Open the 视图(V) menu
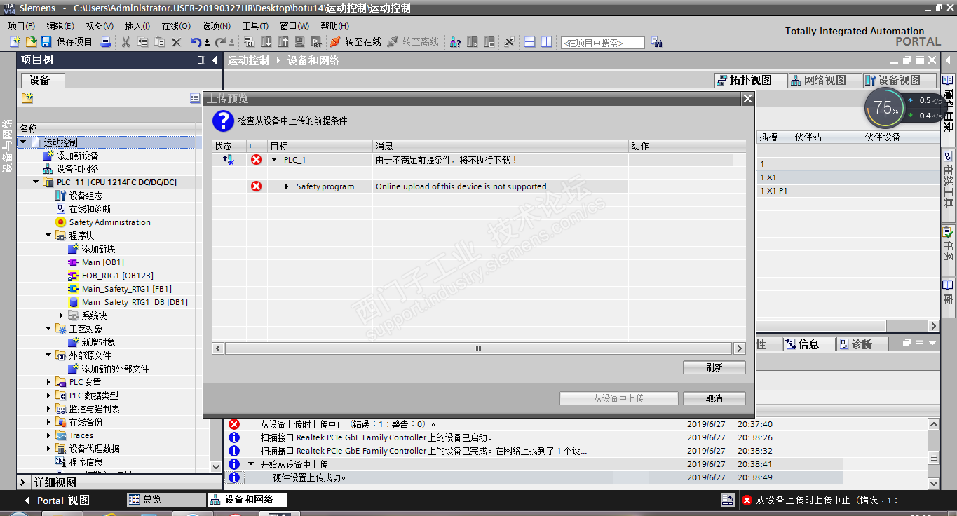Image resolution: width=957 pixels, height=516 pixels. tap(100, 26)
